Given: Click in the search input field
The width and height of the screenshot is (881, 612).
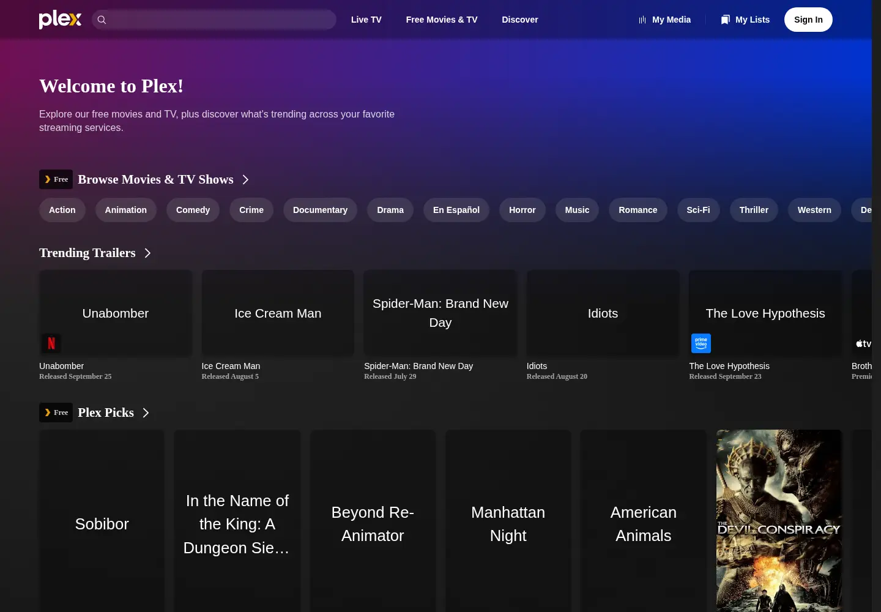Looking at the screenshot, I should click(x=214, y=20).
